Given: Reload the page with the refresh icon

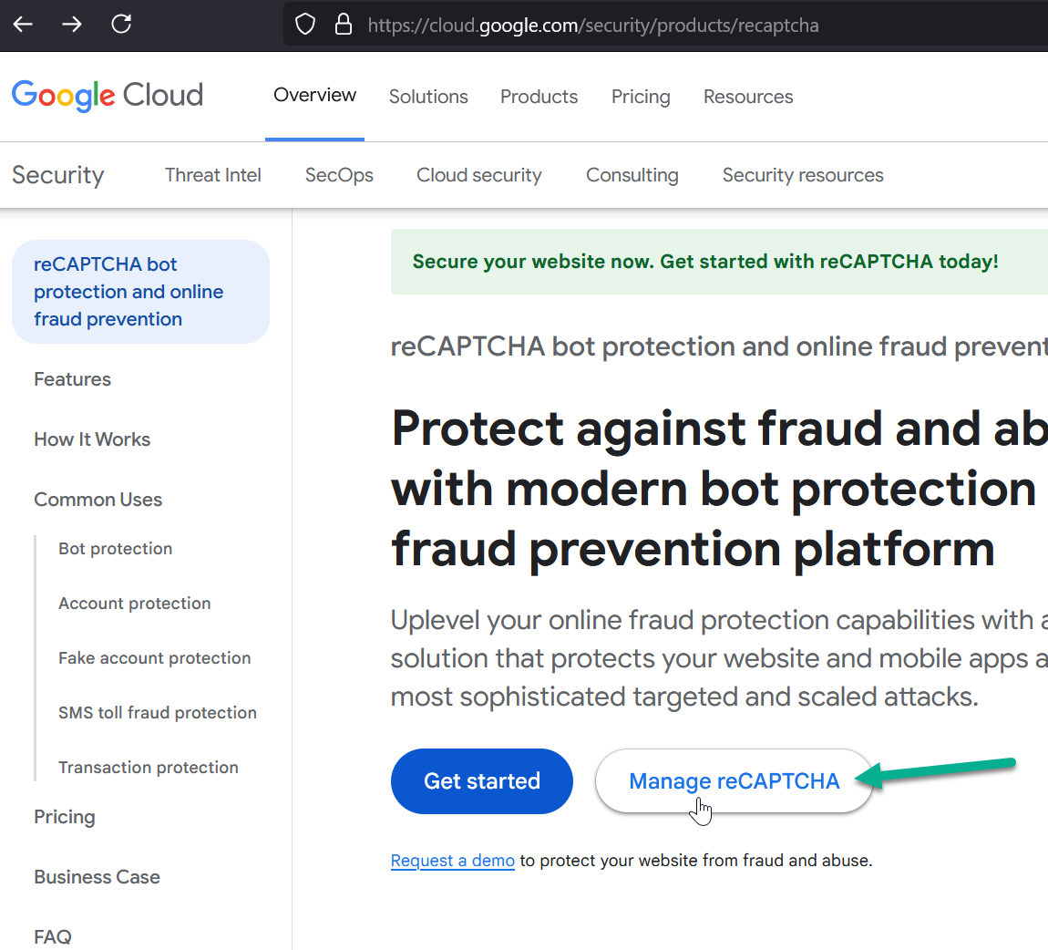Looking at the screenshot, I should tap(121, 25).
